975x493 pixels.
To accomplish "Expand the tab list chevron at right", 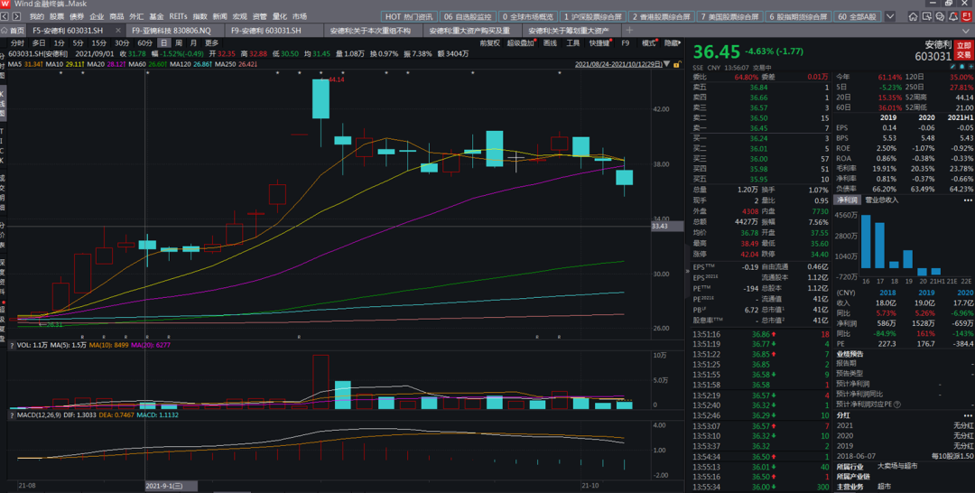I will click(x=967, y=30).
